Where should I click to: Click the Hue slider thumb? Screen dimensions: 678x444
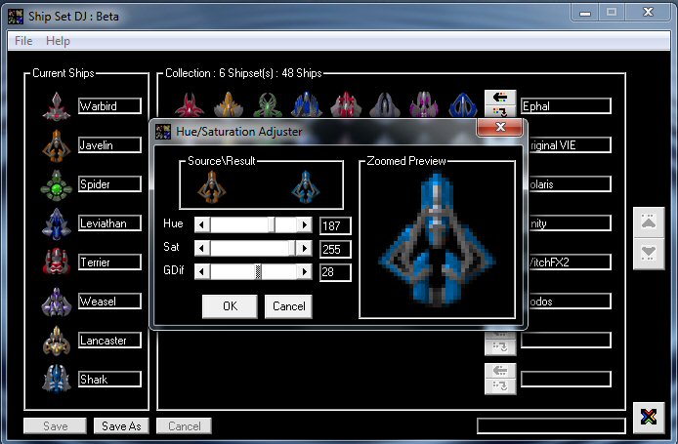point(272,225)
